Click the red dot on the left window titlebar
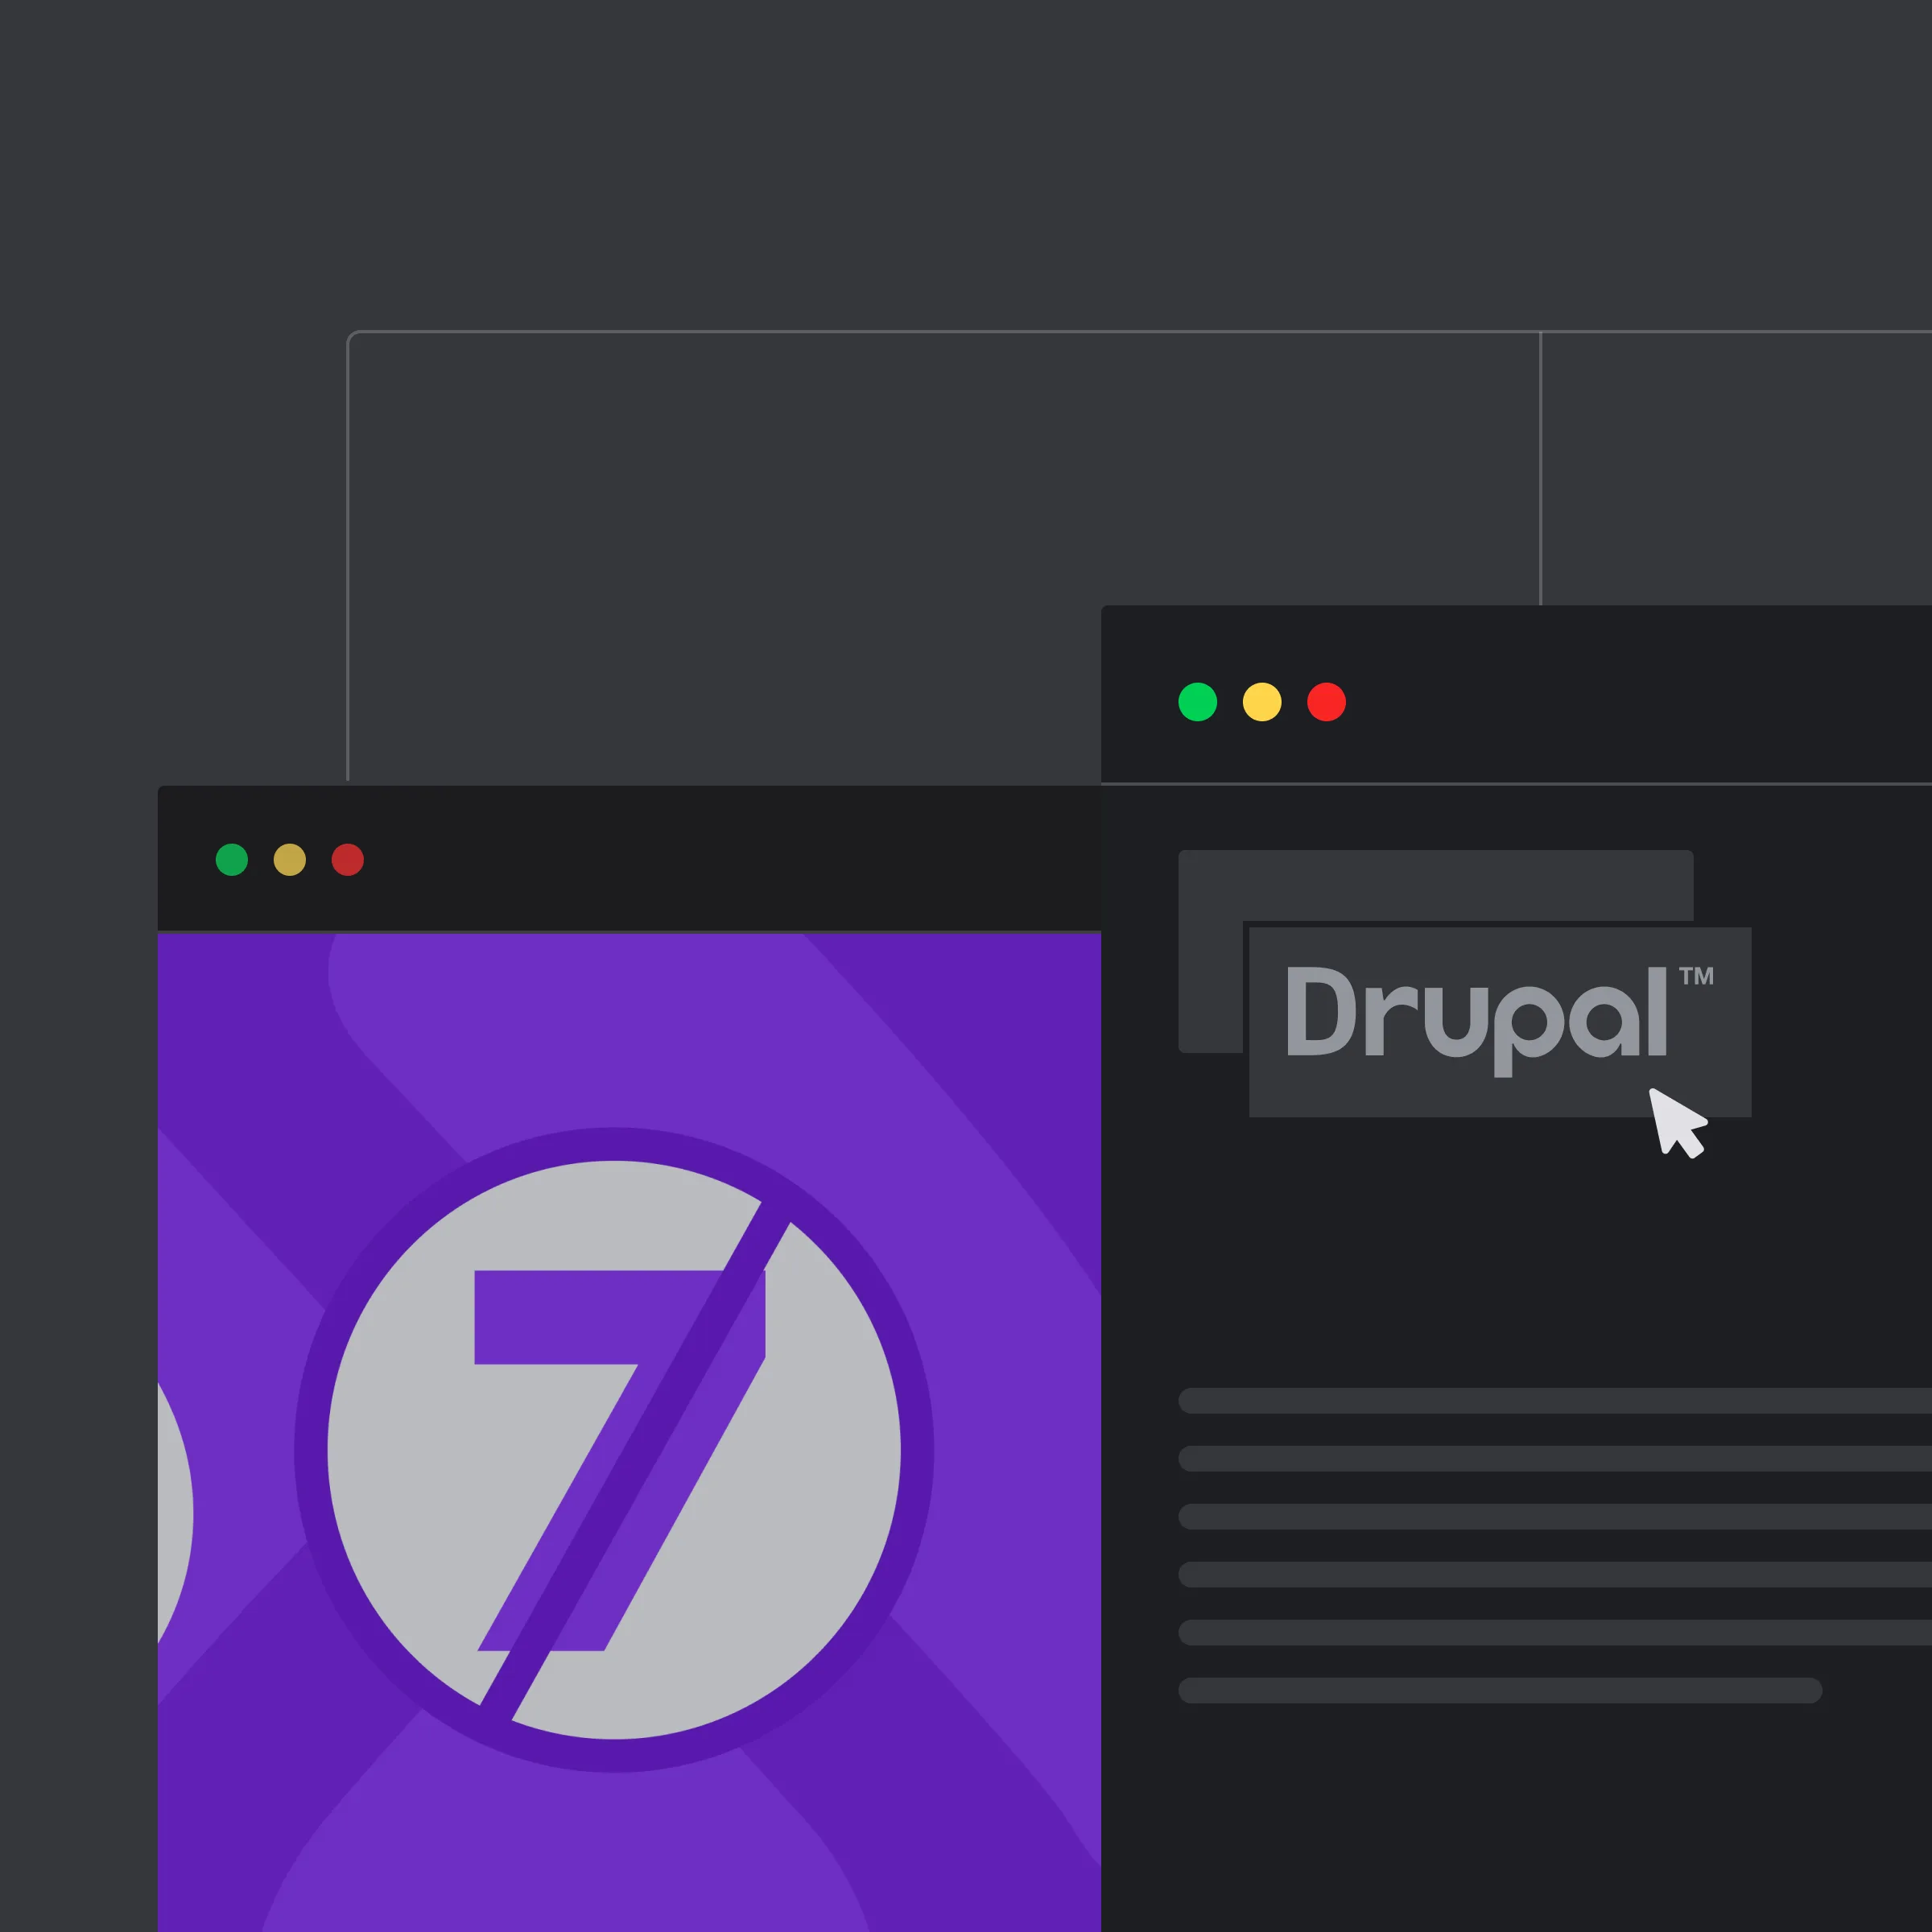The image size is (1932, 1932). (346, 858)
